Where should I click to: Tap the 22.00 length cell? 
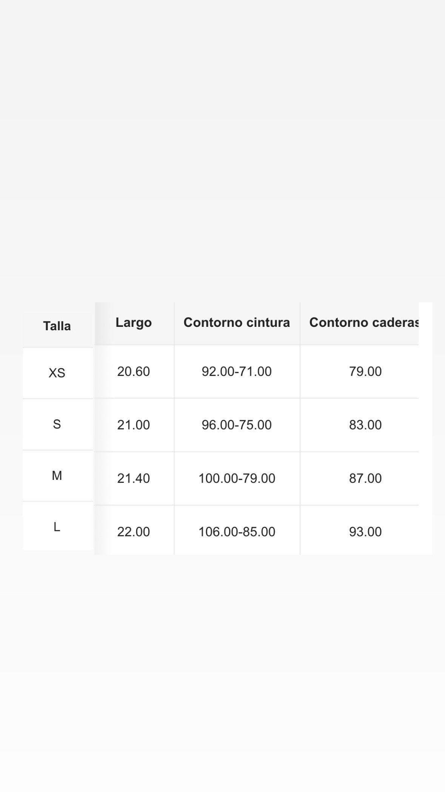point(134,532)
